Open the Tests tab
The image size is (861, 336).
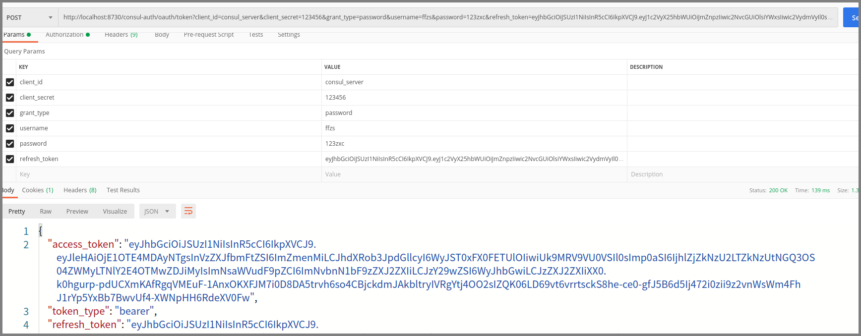click(x=256, y=35)
